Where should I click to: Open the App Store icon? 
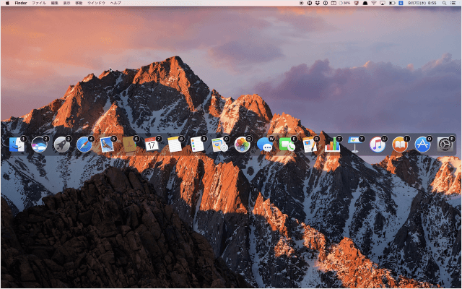pyautogui.click(x=422, y=144)
